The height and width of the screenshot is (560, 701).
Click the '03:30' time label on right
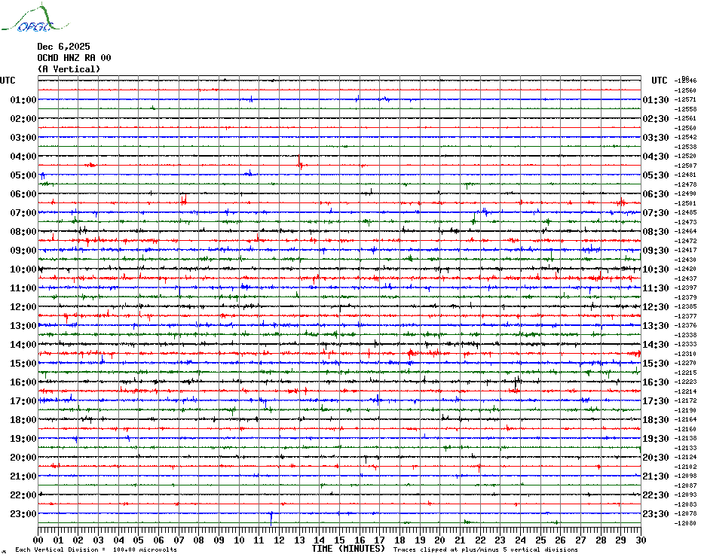[x=656, y=138]
